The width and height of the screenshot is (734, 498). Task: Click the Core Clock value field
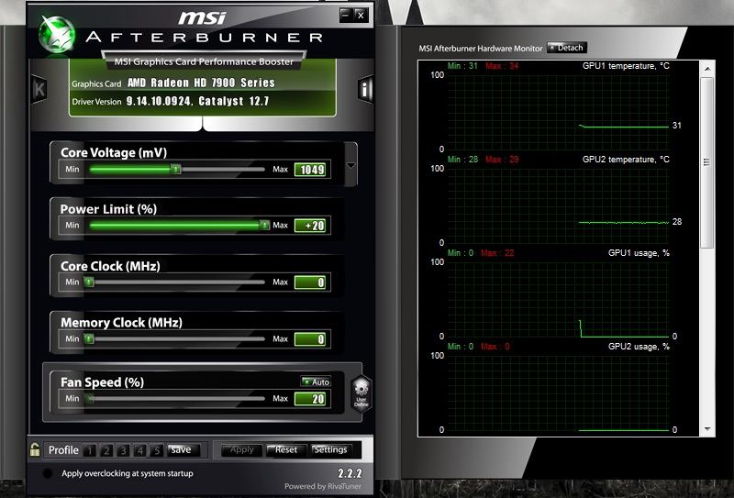pyautogui.click(x=310, y=282)
